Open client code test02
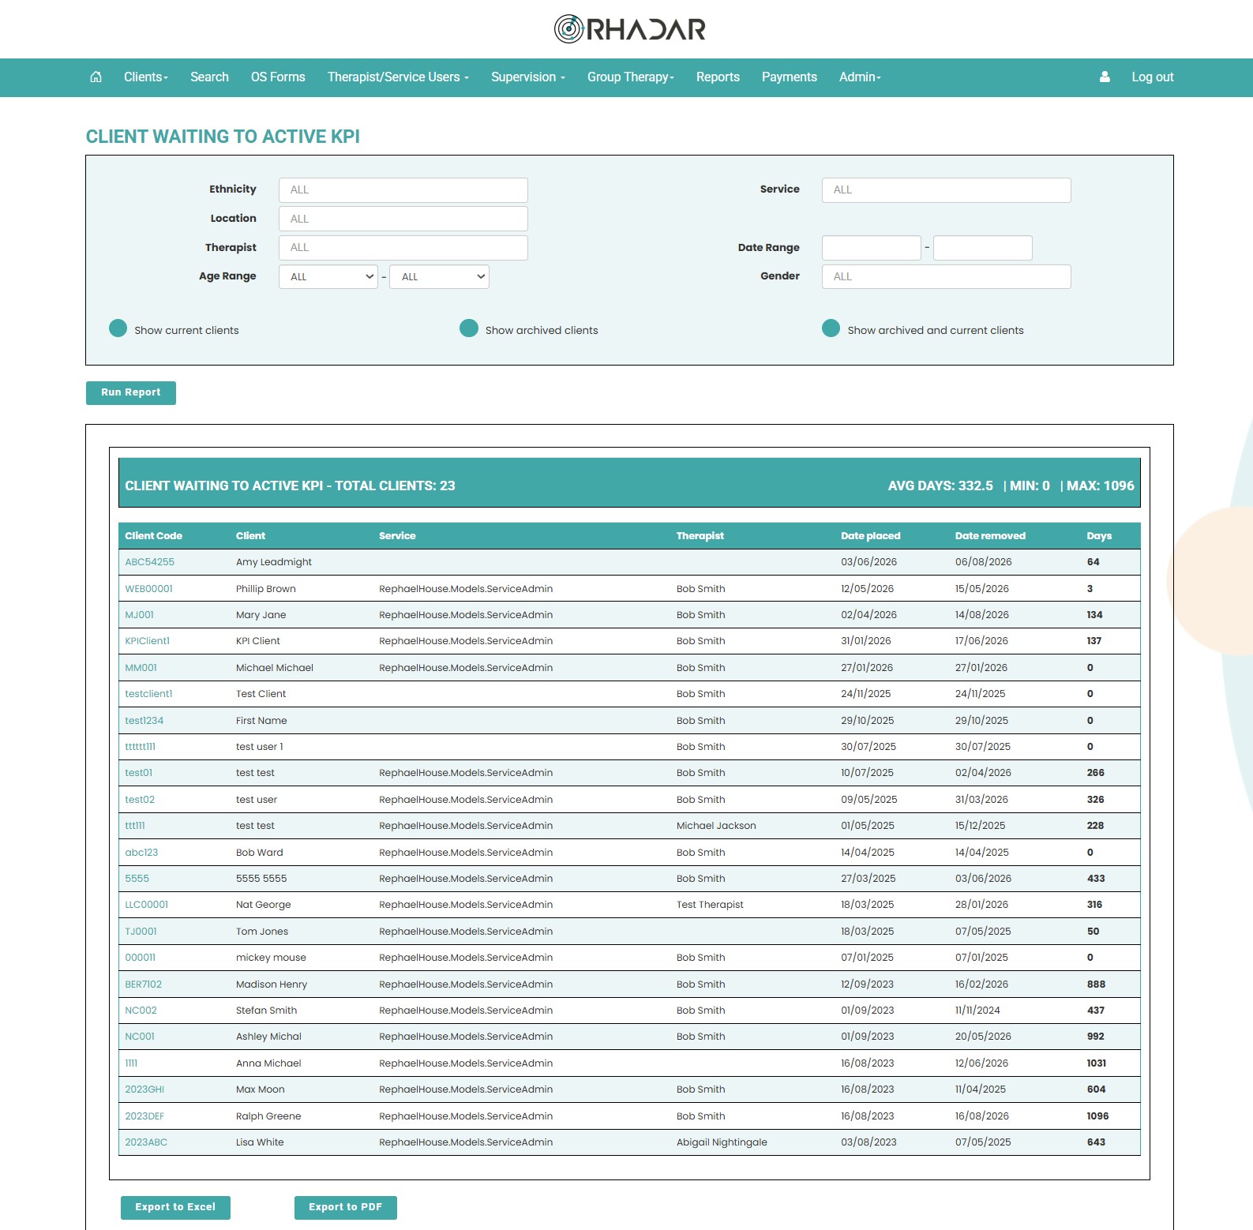The height and width of the screenshot is (1230, 1253). click(140, 799)
